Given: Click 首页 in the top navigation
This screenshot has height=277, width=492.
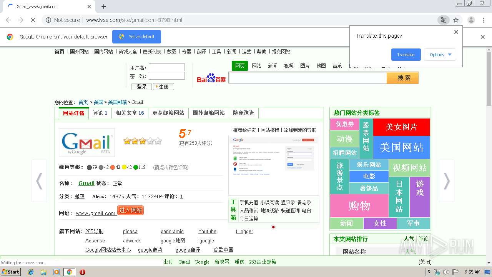Looking at the screenshot, I should 59,52.
